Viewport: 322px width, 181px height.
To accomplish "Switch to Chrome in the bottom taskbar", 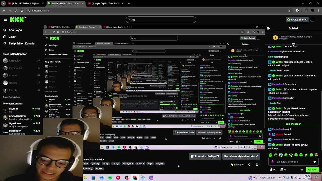I will 135,178.
